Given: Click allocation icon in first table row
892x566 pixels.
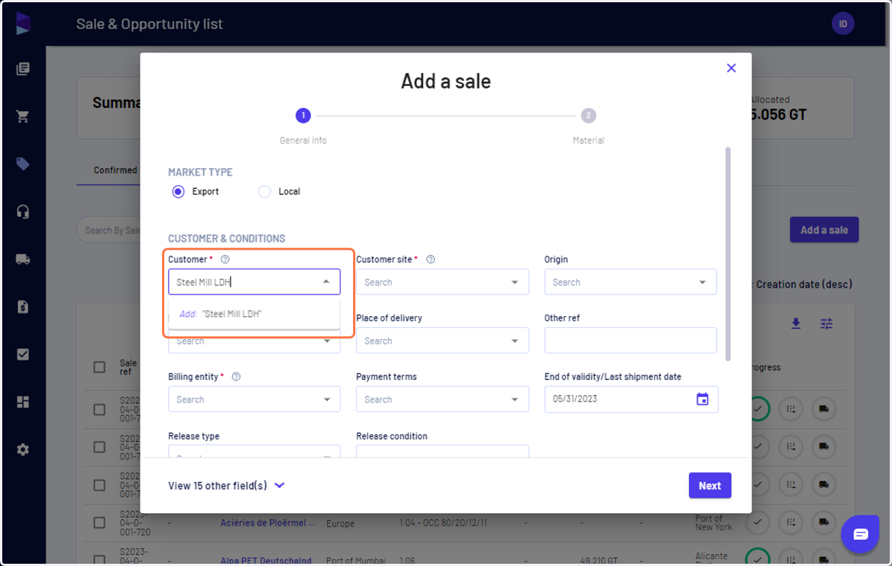Looking at the screenshot, I should (x=791, y=409).
